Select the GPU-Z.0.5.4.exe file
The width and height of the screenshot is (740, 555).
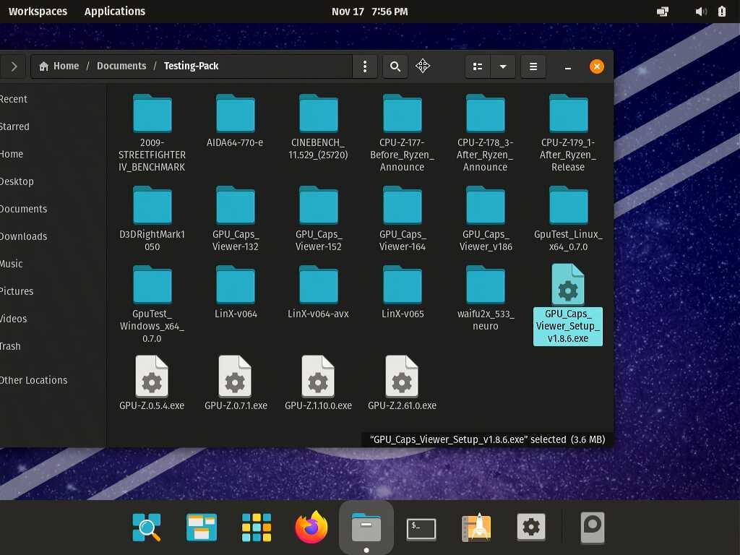pos(152,383)
